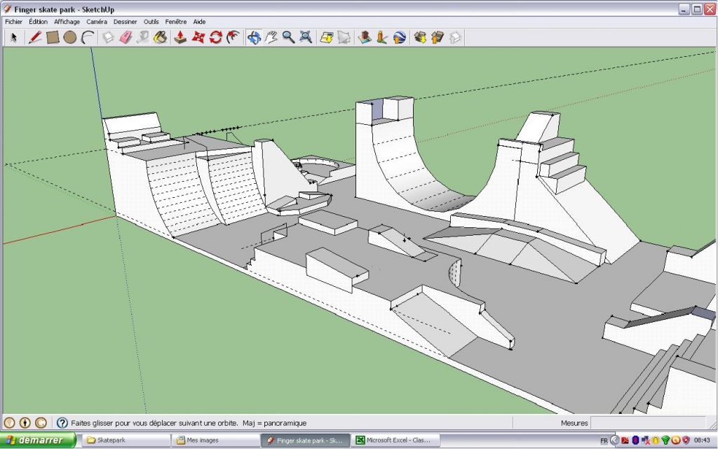The image size is (718, 449).
Task: Select the Zoom magnifier tool
Action: click(x=287, y=38)
